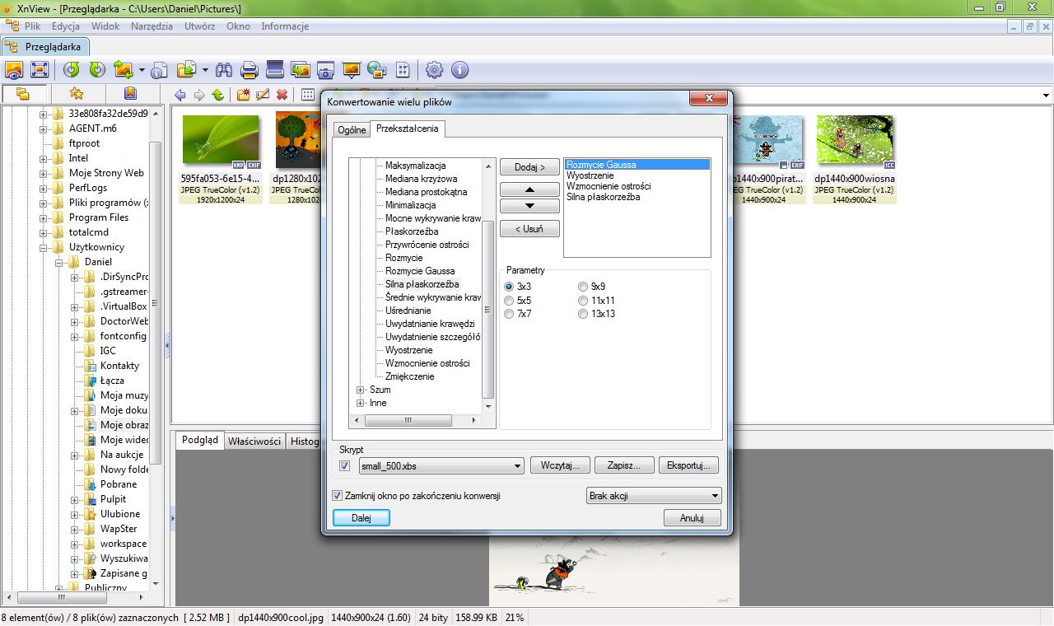Switch to the Ogólne tab

click(352, 129)
